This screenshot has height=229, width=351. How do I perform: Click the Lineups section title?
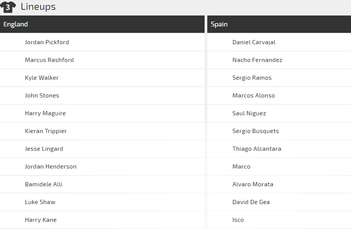38,7
